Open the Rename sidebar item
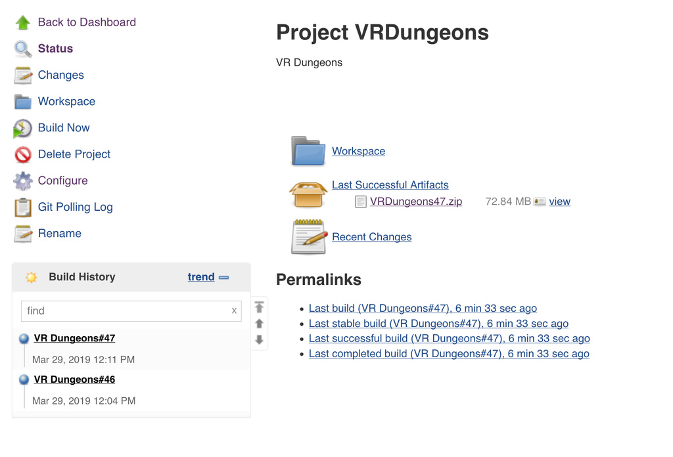The width and height of the screenshot is (673, 457). pyautogui.click(x=59, y=233)
